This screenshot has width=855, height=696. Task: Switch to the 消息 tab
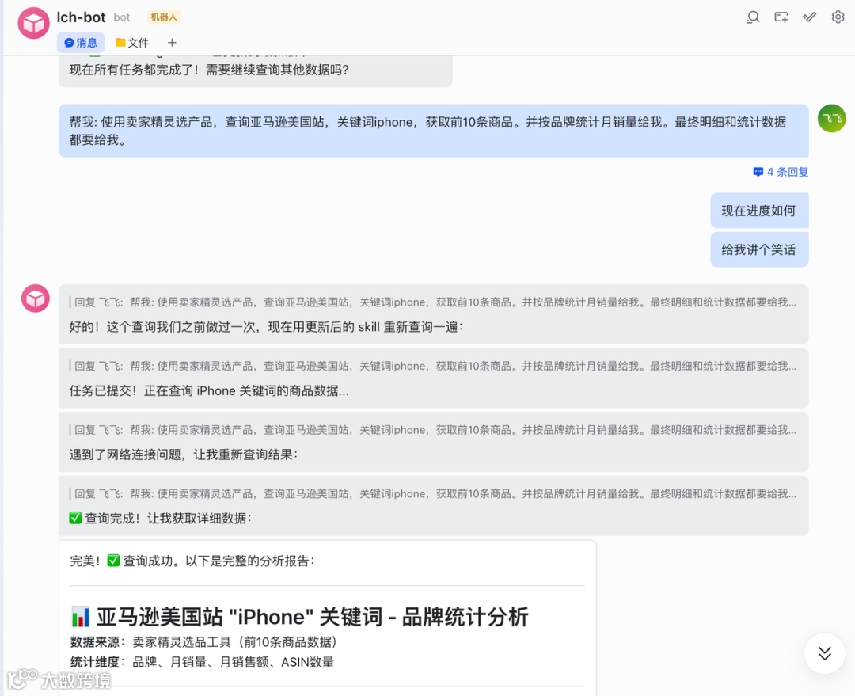pyautogui.click(x=81, y=43)
